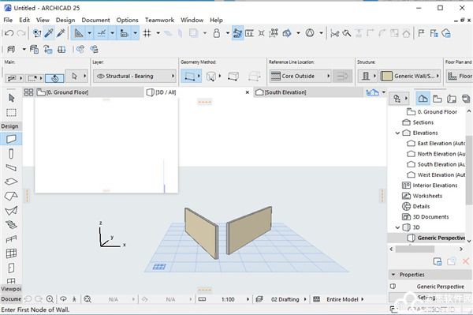This screenshot has height=315, width=473.
Task: Switch navigator to Layout Book icon
Action: 452,99
